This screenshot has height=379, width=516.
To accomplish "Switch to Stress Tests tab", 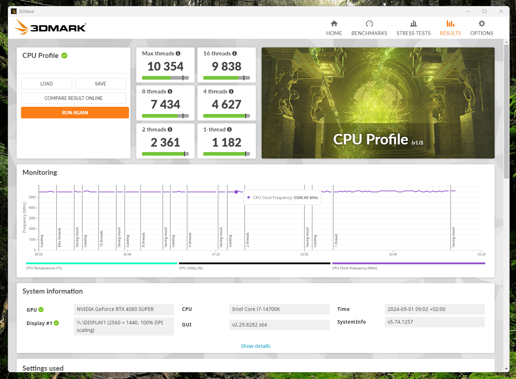I will coord(413,28).
